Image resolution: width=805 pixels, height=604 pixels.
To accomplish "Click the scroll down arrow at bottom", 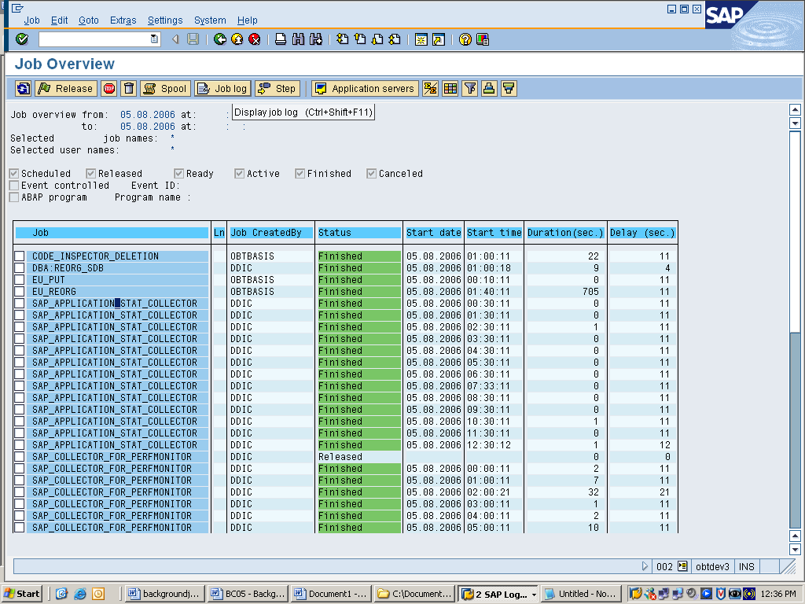I will click(x=795, y=549).
